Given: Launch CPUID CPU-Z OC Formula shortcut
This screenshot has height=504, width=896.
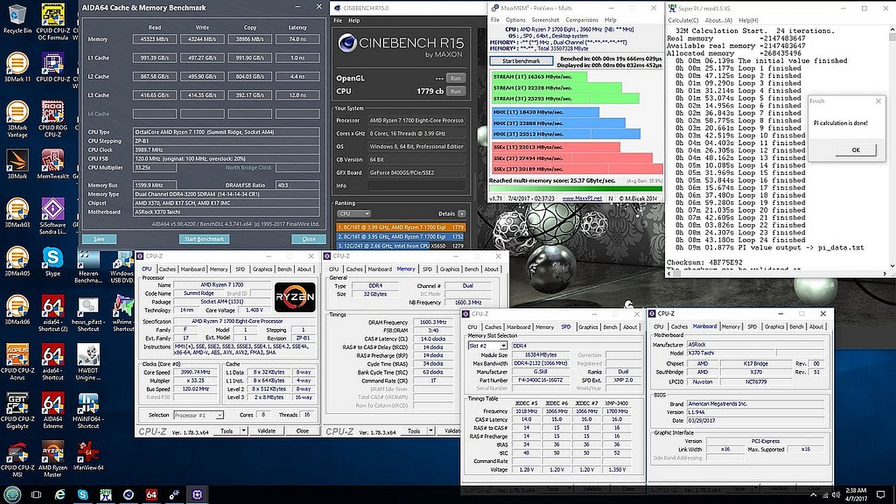Looking at the screenshot, I should point(53,22).
